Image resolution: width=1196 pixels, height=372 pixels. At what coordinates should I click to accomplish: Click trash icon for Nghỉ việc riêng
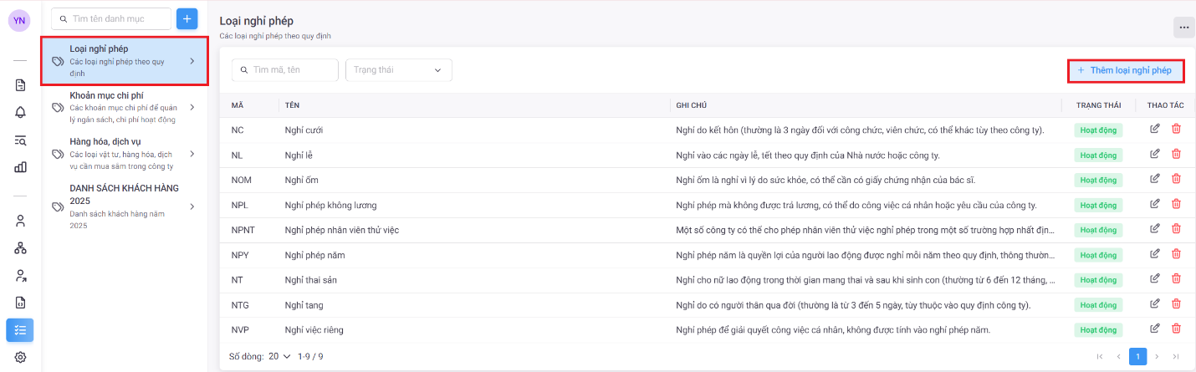click(1176, 329)
